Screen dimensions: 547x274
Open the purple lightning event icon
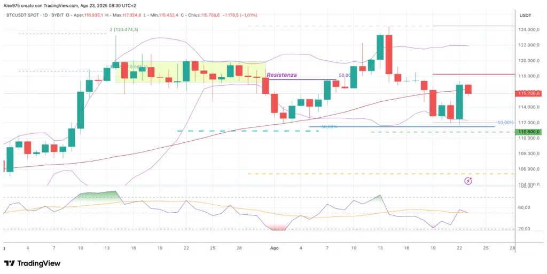pyautogui.click(x=468, y=181)
